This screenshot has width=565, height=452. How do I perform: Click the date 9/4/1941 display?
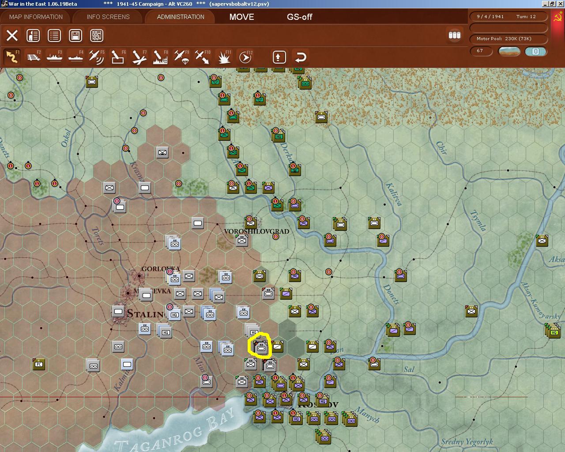click(490, 16)
